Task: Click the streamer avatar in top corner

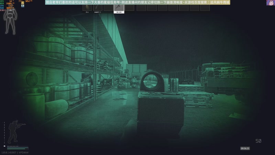Action: pos(271,3)
